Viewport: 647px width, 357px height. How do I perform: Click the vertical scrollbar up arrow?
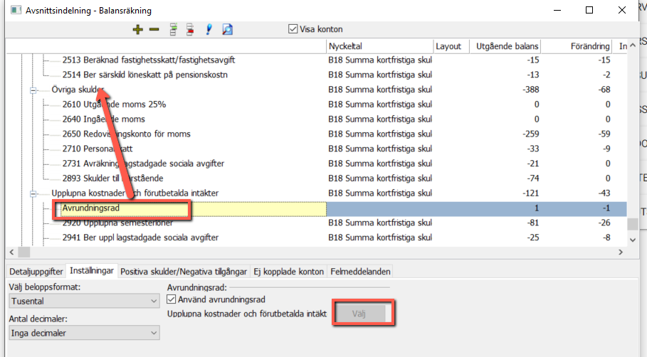click(633, 46)
